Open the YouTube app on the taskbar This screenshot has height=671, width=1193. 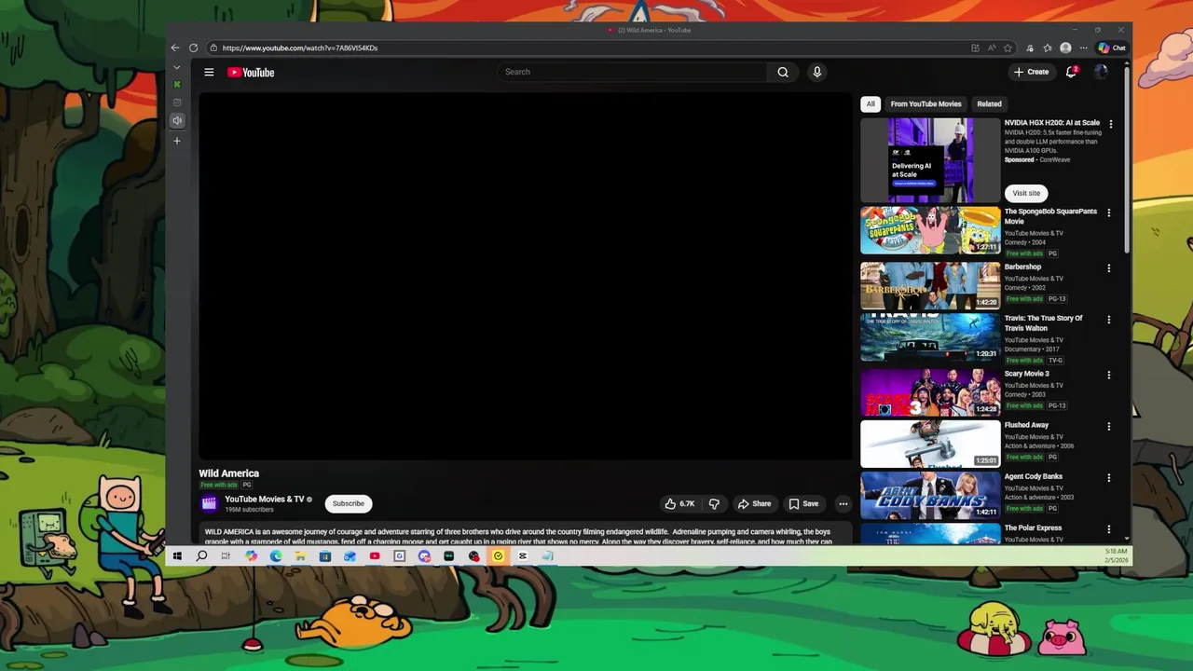375,556
